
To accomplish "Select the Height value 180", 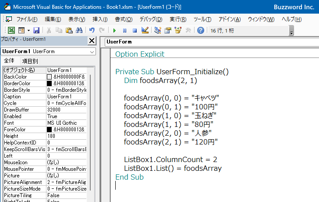I will click(x=66, y=136).
